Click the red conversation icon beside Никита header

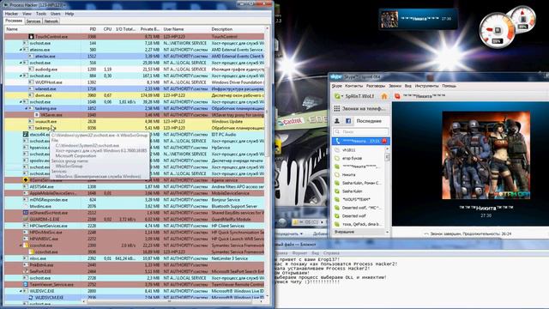(x=397, y=96)
